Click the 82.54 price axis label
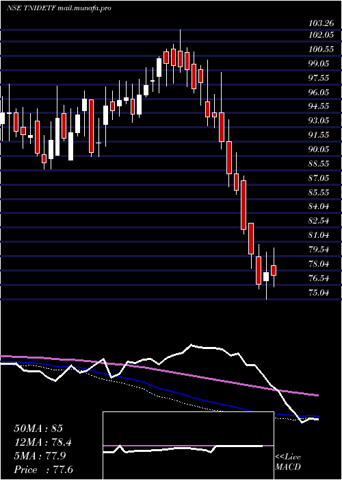342x480 pixels. [x=319, y=221]
